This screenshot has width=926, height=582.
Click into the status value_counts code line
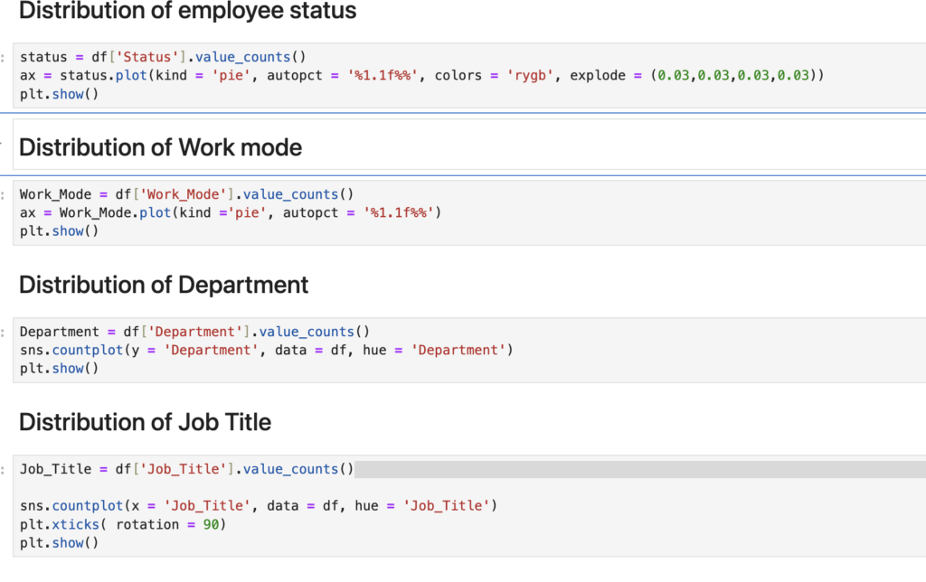pos(163,57)
